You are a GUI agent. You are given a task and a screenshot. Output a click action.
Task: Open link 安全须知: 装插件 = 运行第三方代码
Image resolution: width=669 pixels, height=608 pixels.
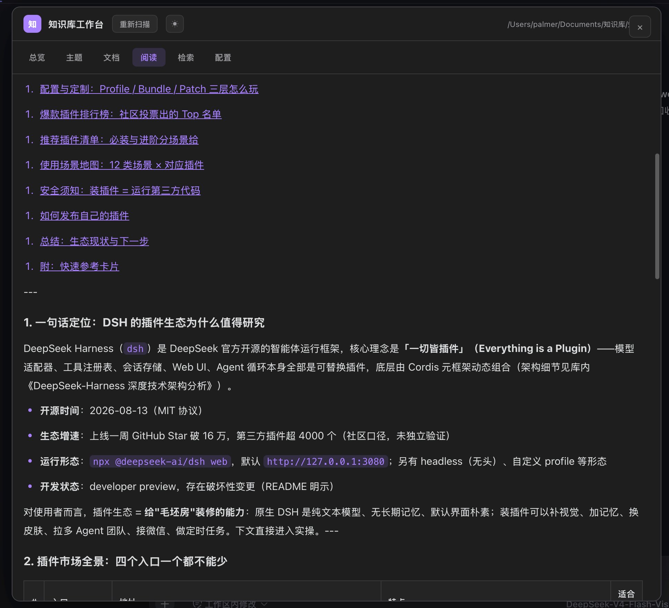click(x=120, y=190)
